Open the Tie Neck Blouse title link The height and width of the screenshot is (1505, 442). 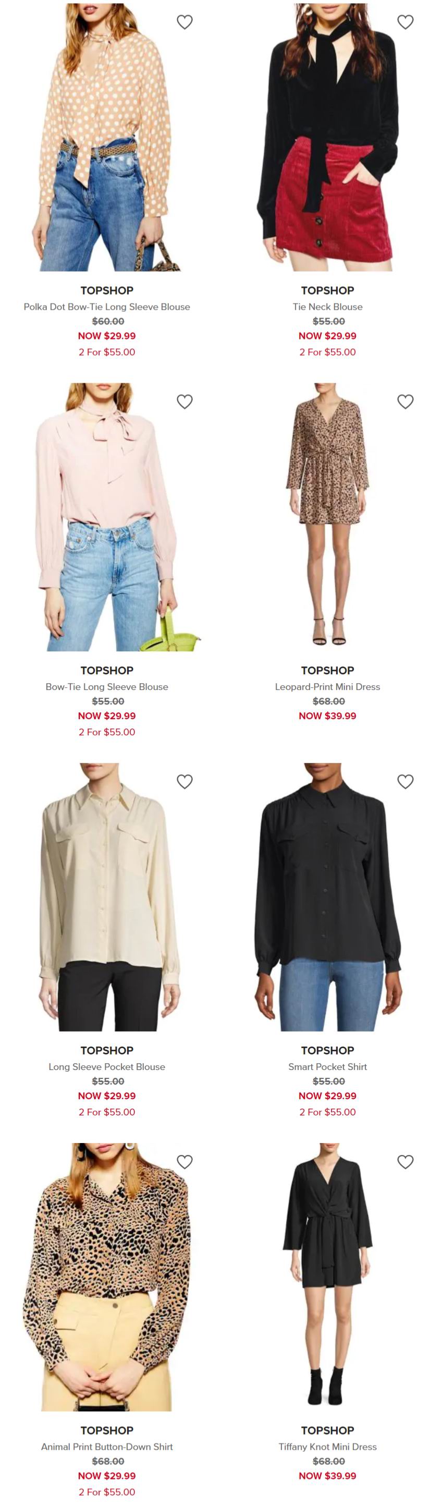click(327, 307)
